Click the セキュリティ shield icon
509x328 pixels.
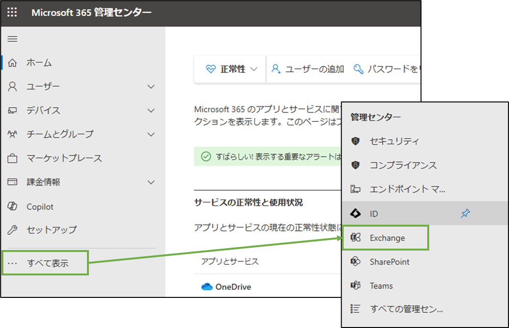point(356,141)
